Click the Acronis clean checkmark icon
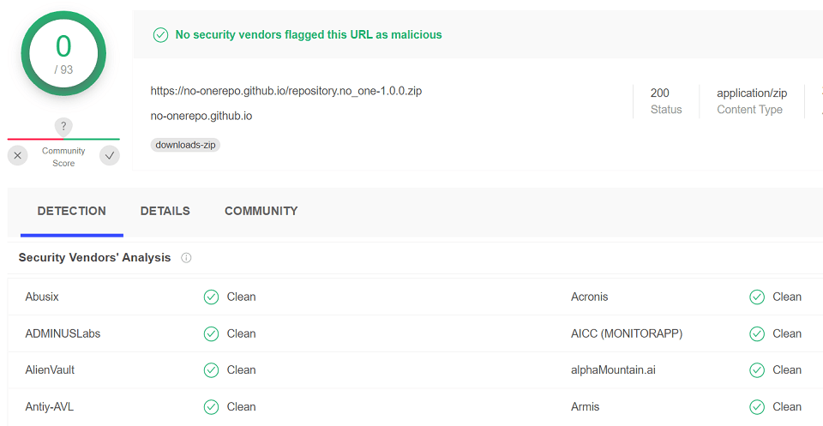 [x=757, y=297]
